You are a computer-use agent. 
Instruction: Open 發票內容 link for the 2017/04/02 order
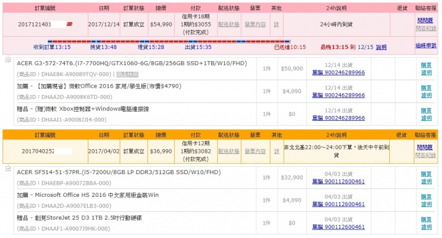[x=255, y=152]
